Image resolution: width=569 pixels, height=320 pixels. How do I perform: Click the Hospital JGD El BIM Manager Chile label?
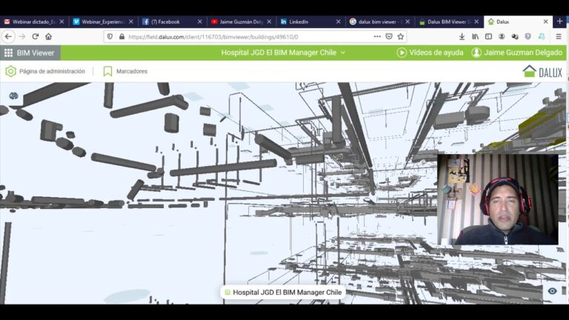[x=283, y=293]
